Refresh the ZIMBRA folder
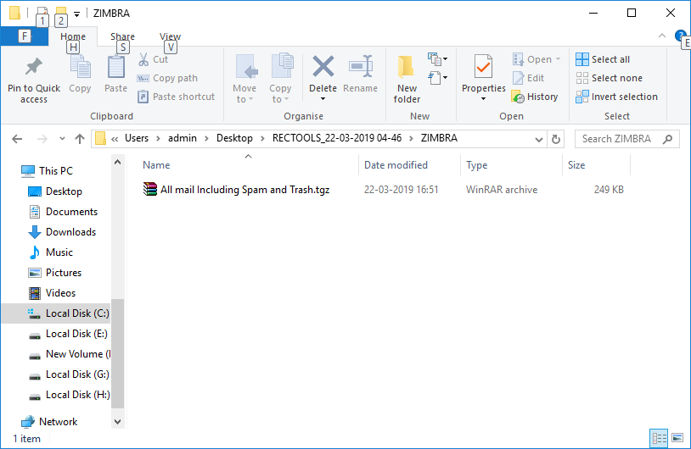 click(x=556, y=140)
